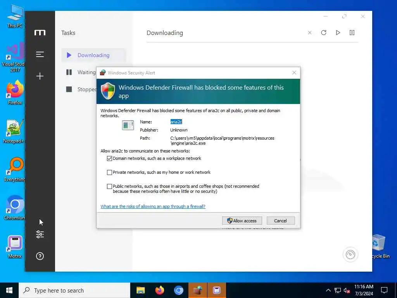Open firewall risks help link
The width and height of the screenshot is (397, 298).
point(153,206)
